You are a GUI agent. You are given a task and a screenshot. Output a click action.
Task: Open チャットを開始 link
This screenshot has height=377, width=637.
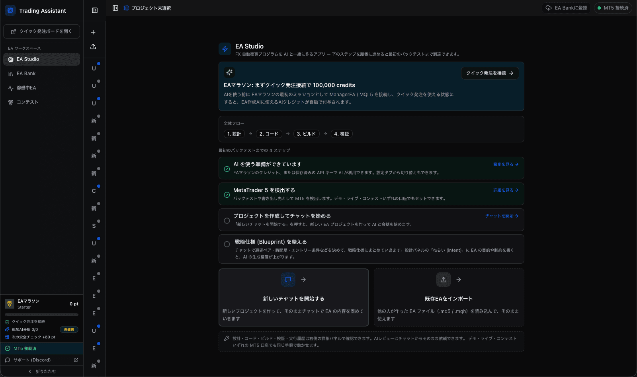pos(502,216)
